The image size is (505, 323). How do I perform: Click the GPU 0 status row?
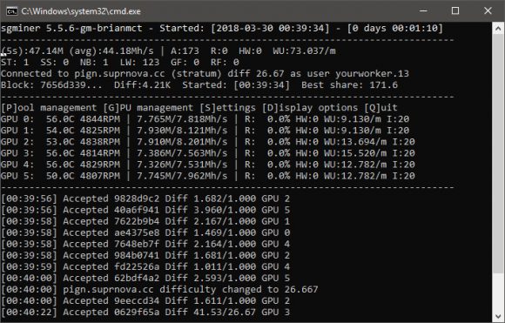coord(205,119)
